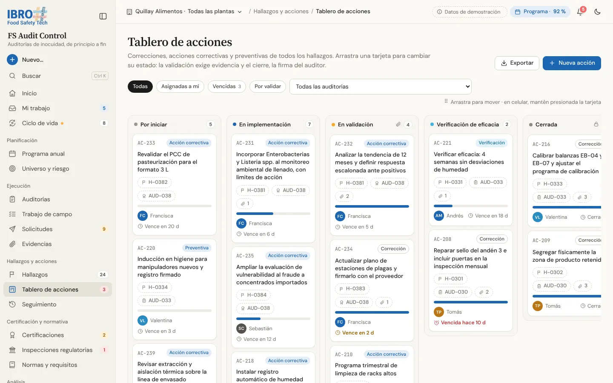This screenshot has width=613, height=383.
Task: Select the Por validar filter
Action: tap(268, 86)
